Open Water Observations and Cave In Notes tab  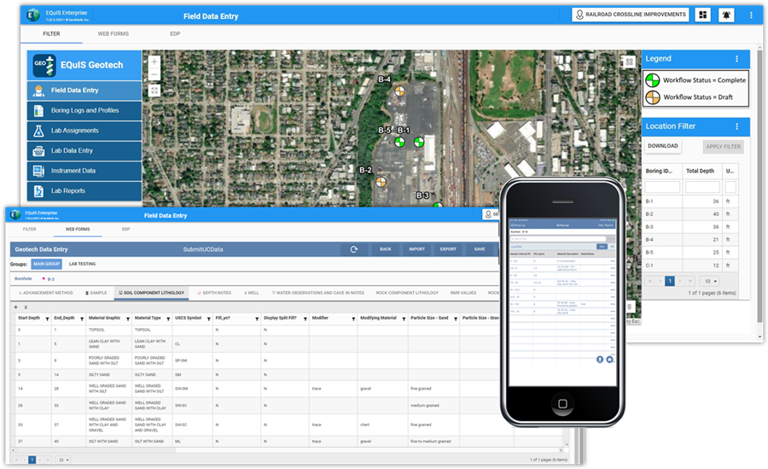coord(318,293)
